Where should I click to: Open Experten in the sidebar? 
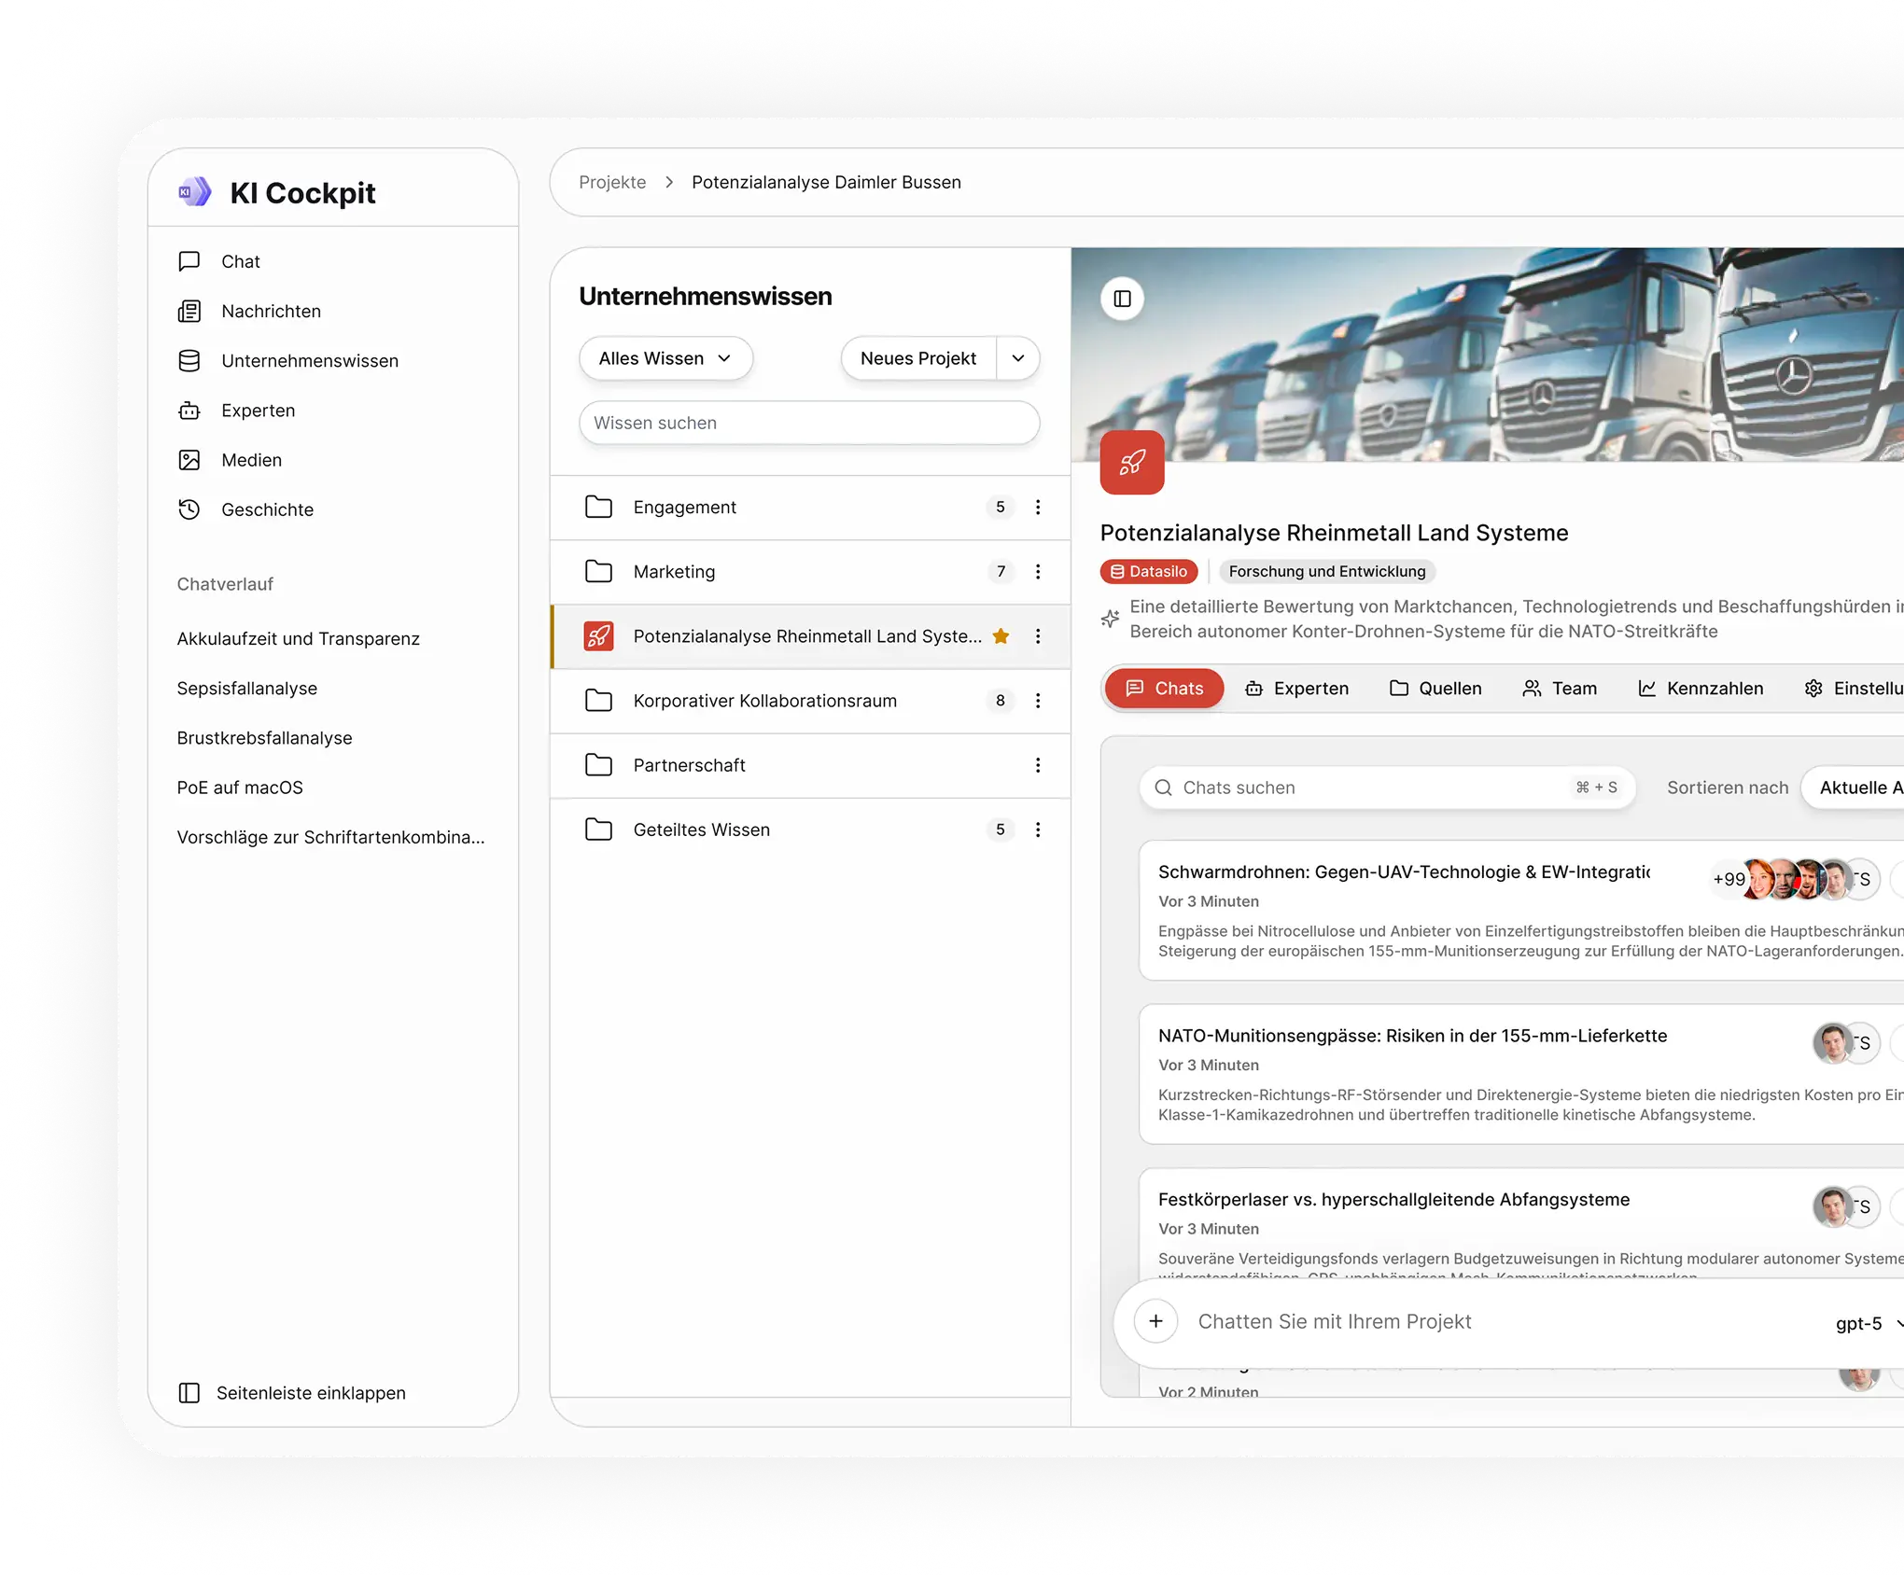pyautogui.click(x=236, y=411)
